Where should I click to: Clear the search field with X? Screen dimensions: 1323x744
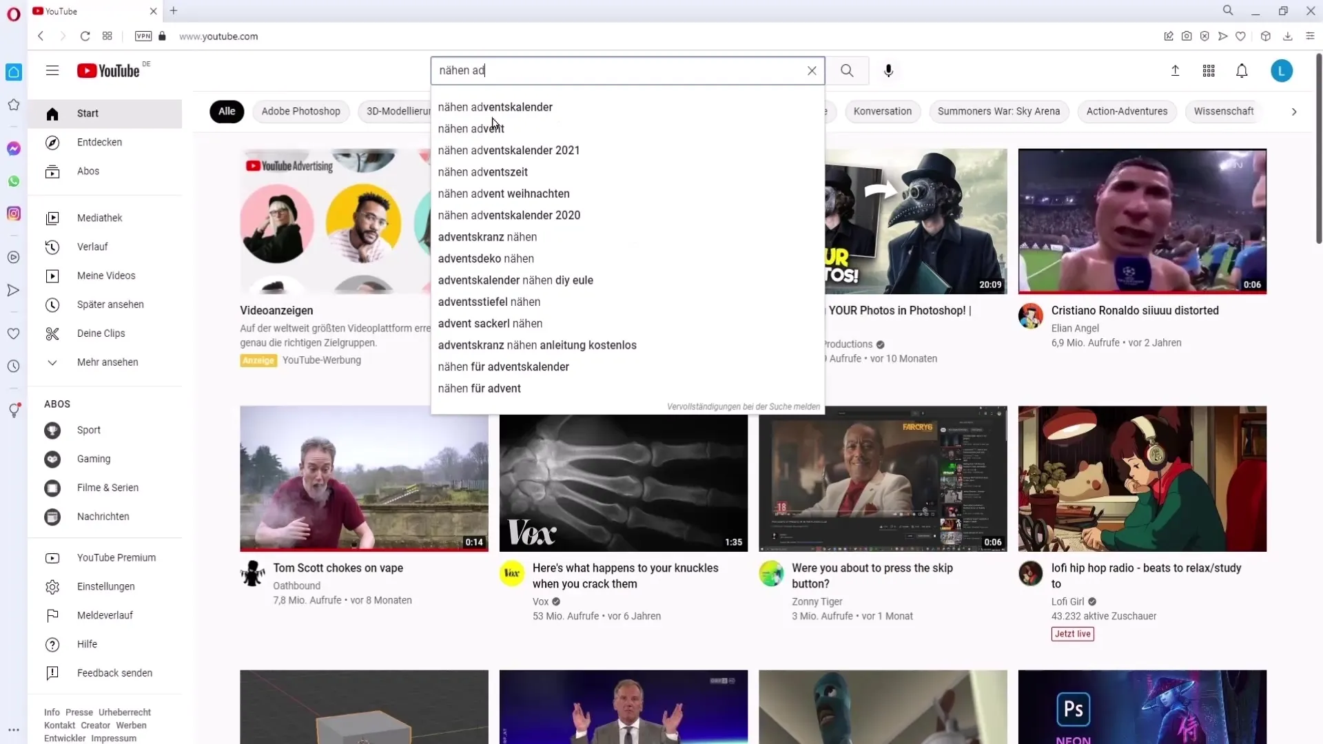click(x=812, y=70)
